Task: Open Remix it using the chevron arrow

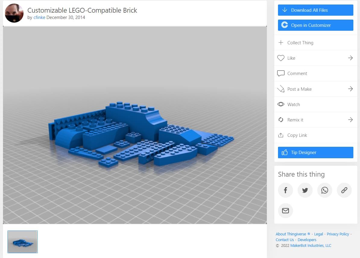Action: tap(350, 120)
